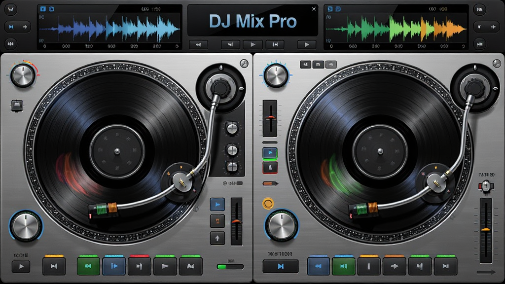Screen dimensions: 505x284
Task: Click the round waveform button below left bowtie control
Action: tap(11, 44)
